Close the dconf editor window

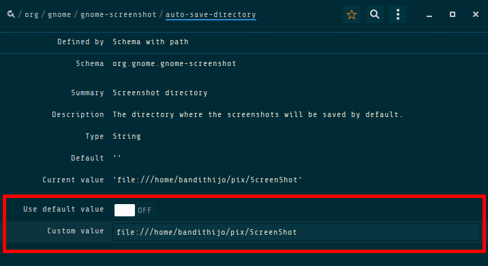click(x=476, y=14)
